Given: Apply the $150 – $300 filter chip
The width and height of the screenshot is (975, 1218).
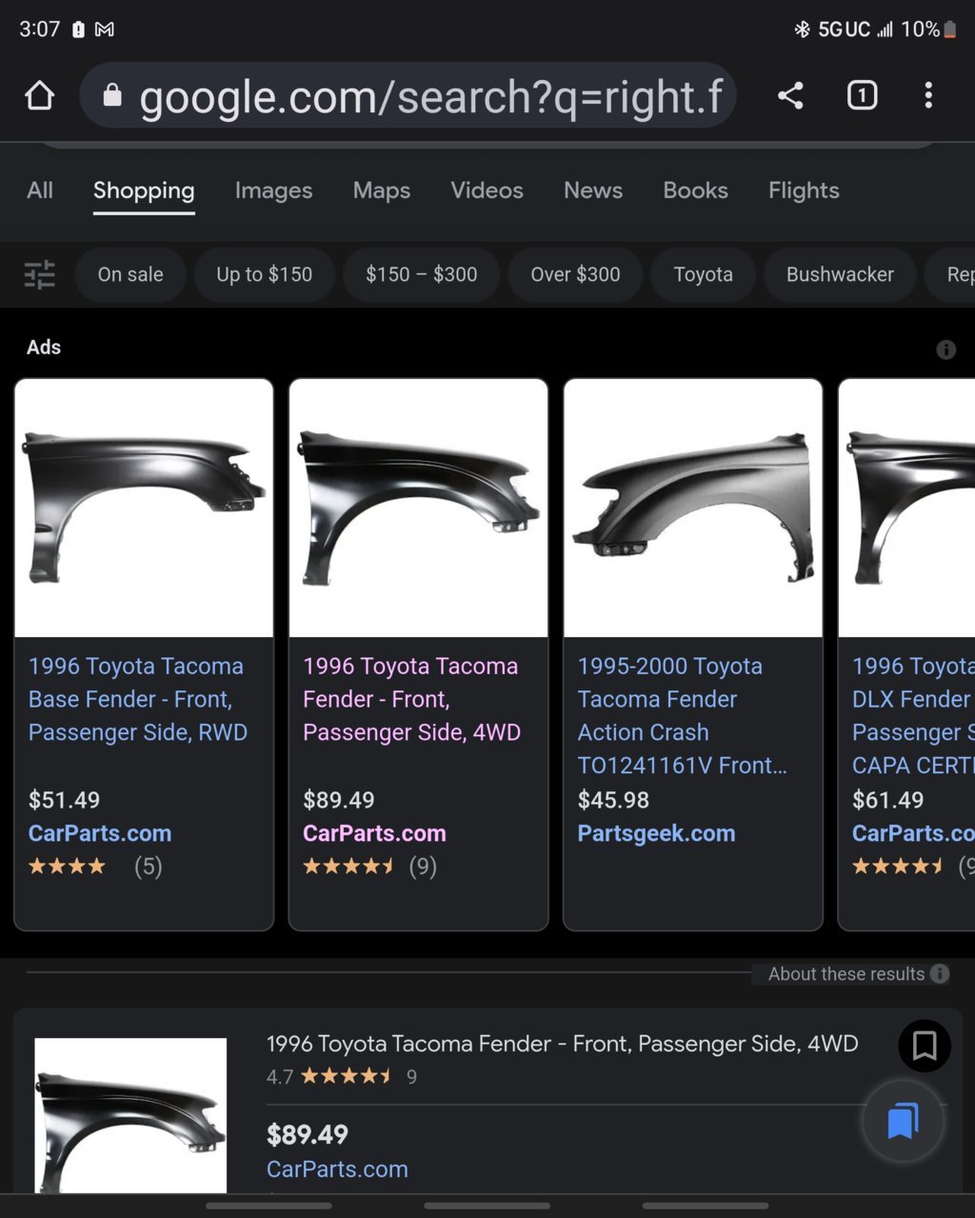Looking at the screenshot, I should (422, 274).
